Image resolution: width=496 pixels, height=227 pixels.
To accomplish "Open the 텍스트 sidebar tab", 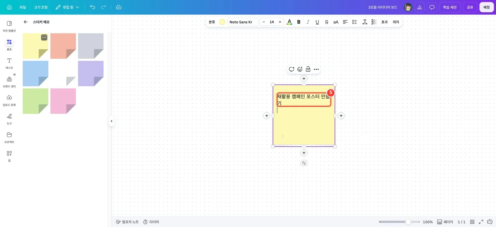I will tap(9, 63).
